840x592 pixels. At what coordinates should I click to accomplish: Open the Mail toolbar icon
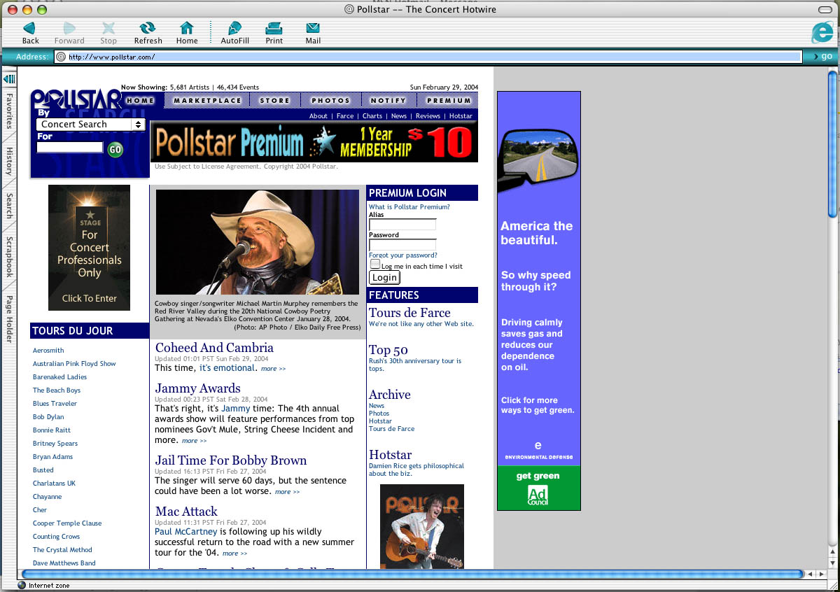313,28
